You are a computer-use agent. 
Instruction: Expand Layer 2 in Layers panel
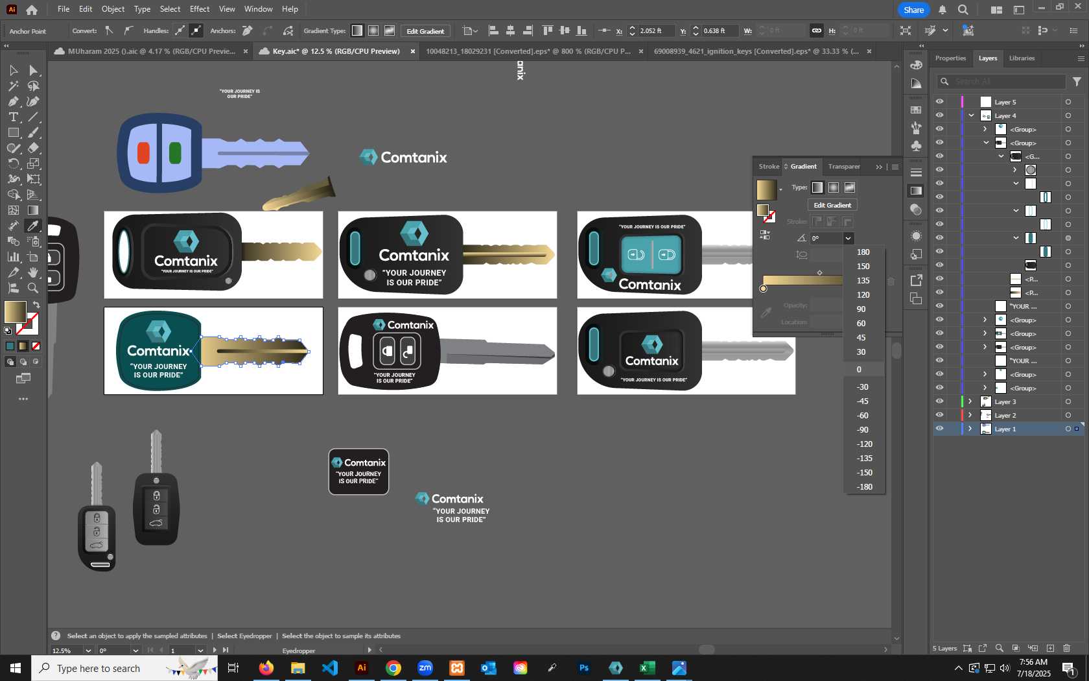point(970,415)
